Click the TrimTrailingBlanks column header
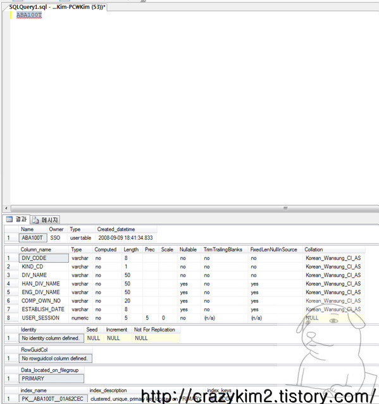Viewport: 379px width, 404px height. point(224,249)
